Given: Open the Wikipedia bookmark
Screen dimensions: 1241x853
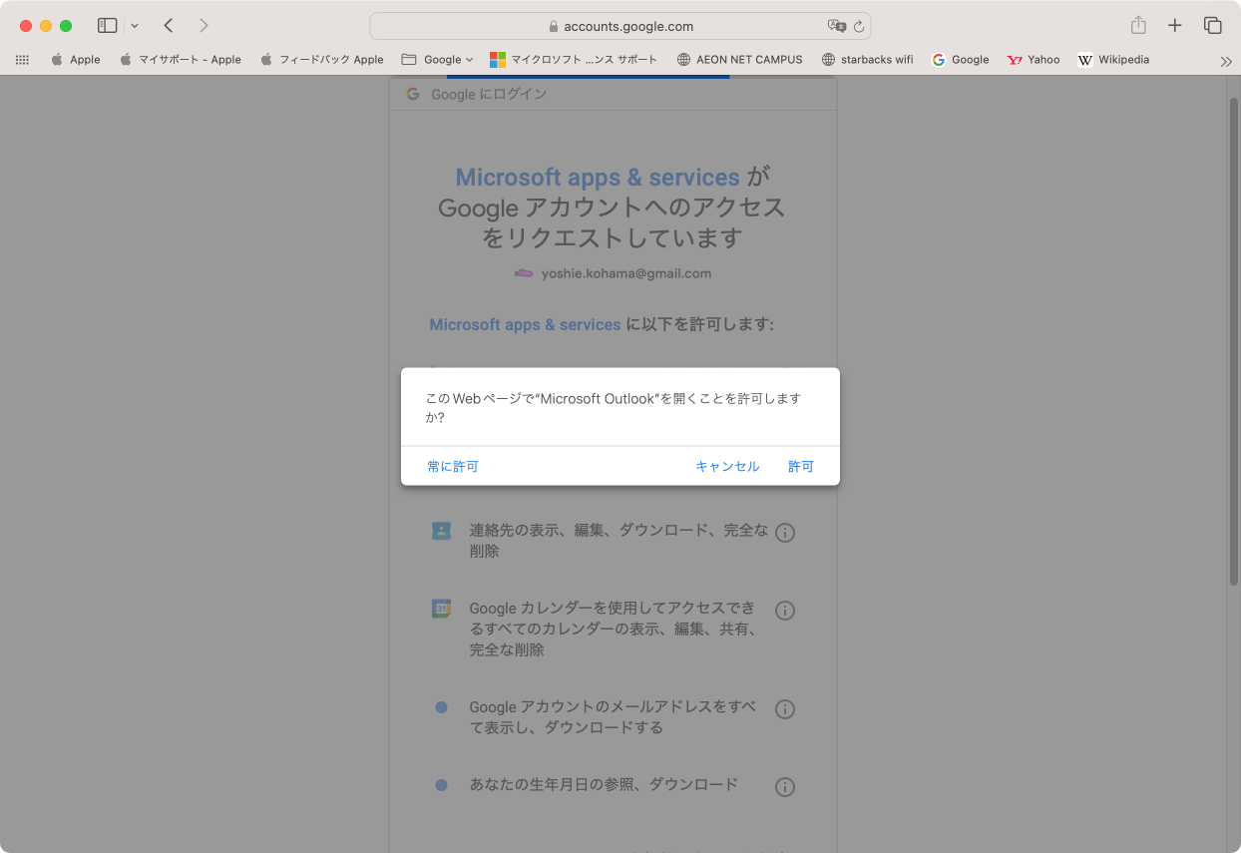Looking at the screenshot, I should [x=1113, y=60].
